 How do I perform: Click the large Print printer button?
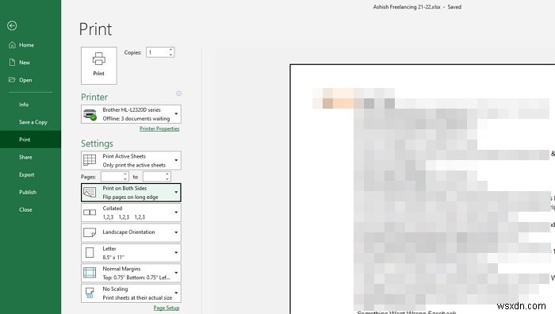[x=99, y=66]
